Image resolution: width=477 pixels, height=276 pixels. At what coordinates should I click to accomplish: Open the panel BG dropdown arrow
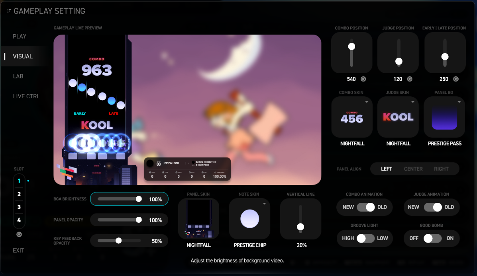point(459,102)
